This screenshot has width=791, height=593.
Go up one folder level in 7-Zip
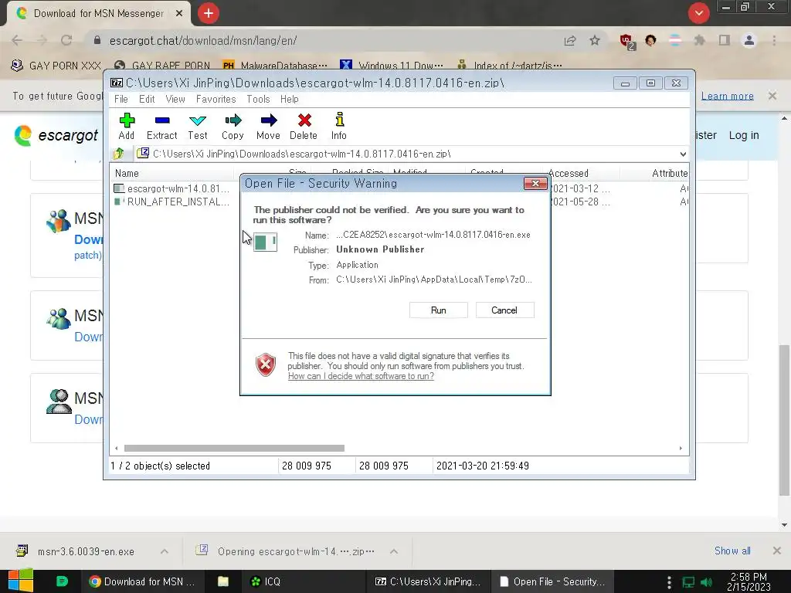point(119,154)
